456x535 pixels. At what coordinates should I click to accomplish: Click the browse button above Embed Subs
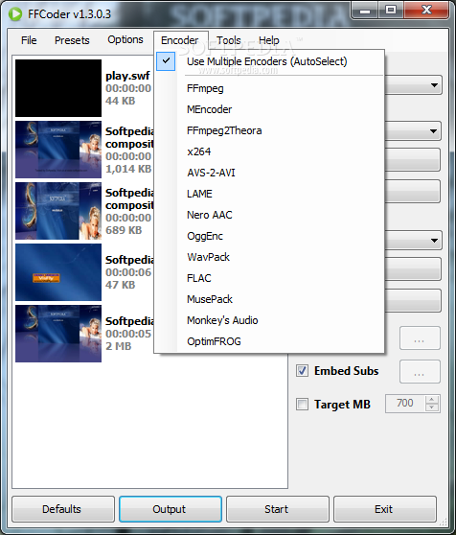[420, 337]
